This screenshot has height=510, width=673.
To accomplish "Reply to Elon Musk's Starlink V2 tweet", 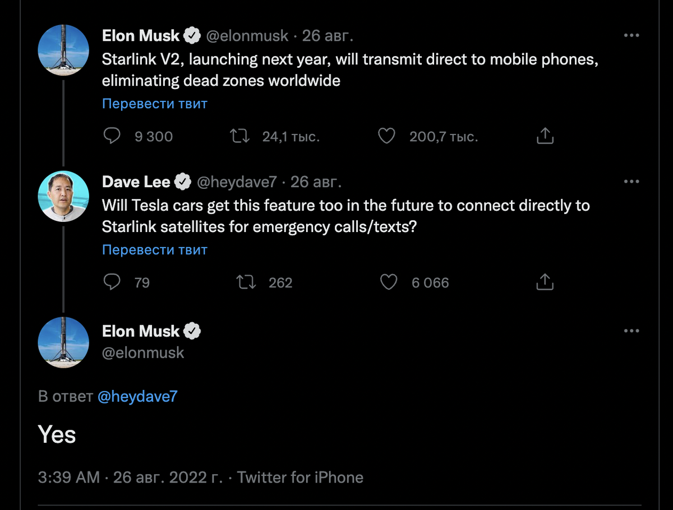I will [113, 136].
